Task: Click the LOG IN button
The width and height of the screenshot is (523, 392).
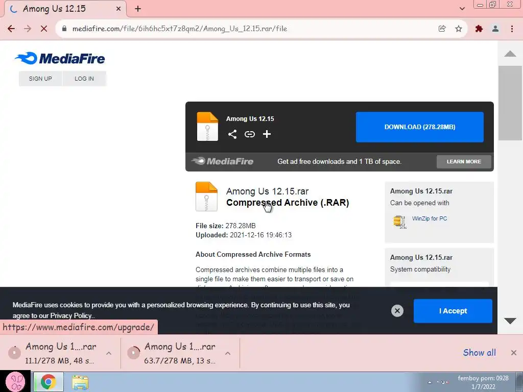Action: coord(84,79)
